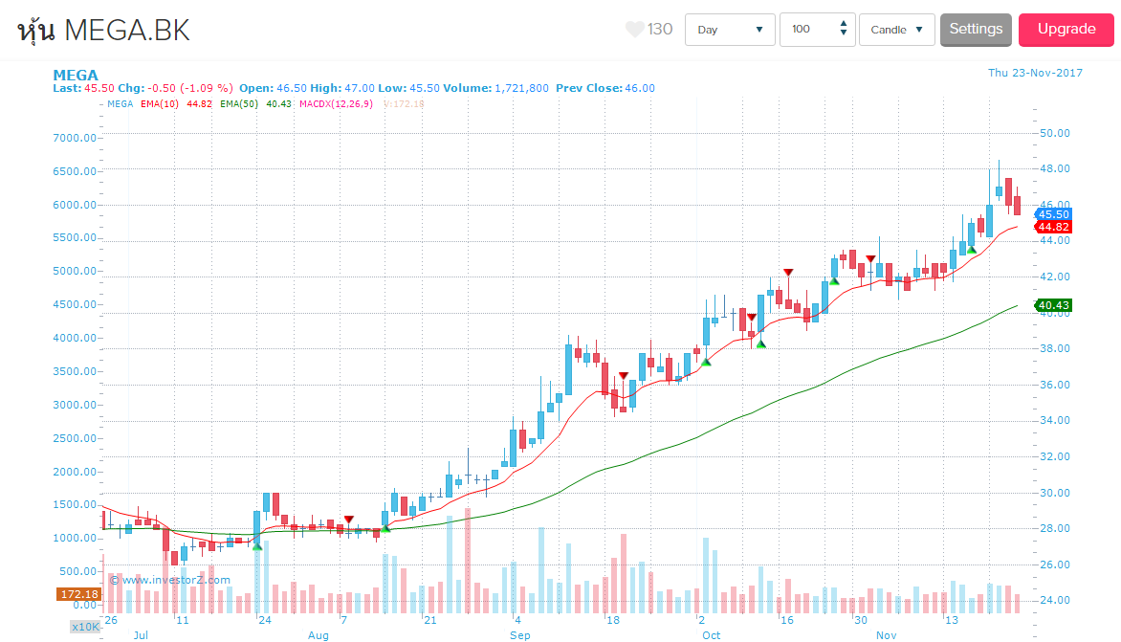Open the Candle chart type dropdown

(x=896, y=30)
